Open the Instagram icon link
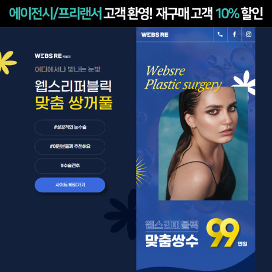272x272 pixels. (248, 34)
